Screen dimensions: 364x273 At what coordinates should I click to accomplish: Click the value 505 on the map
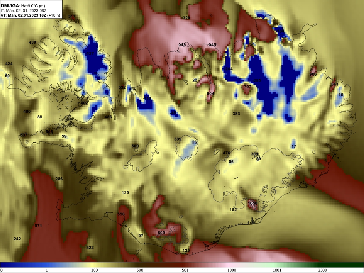[49, 132]
